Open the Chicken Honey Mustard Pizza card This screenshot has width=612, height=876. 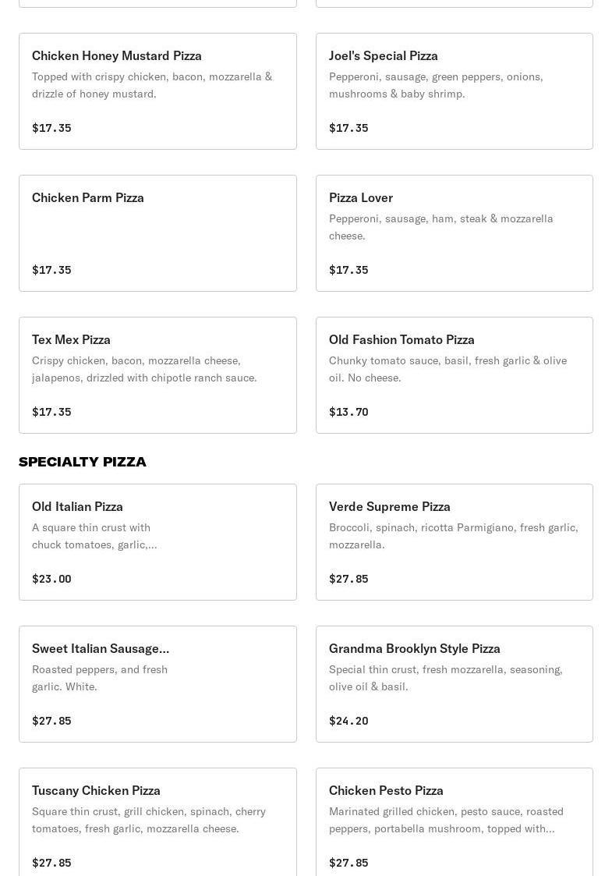(157, 91)
